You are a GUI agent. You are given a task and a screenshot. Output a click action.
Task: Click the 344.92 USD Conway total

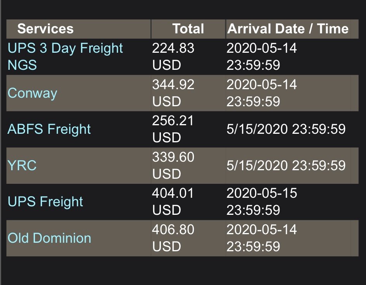pos(173,93)
